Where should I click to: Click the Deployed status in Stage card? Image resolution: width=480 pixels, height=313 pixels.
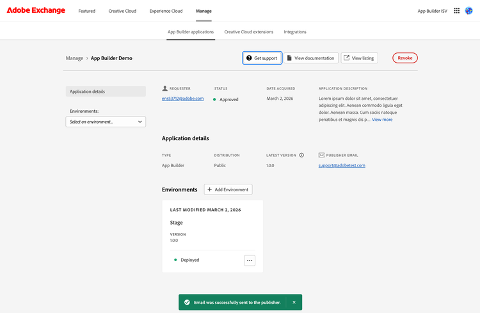click(190, 260)
